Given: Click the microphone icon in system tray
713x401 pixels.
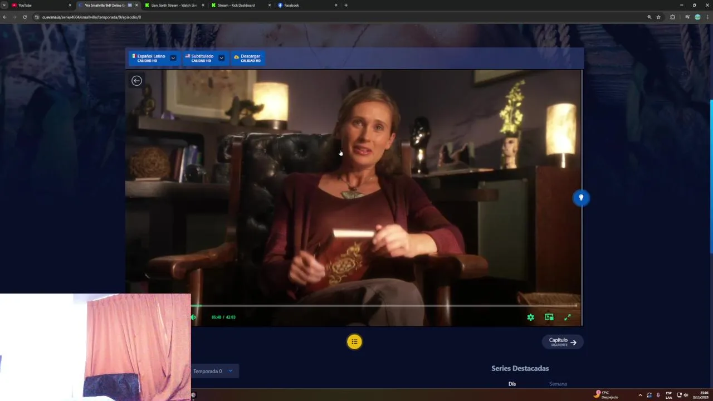Looking at the screenshot, I should pyautogui.click(x=658, y=395).
